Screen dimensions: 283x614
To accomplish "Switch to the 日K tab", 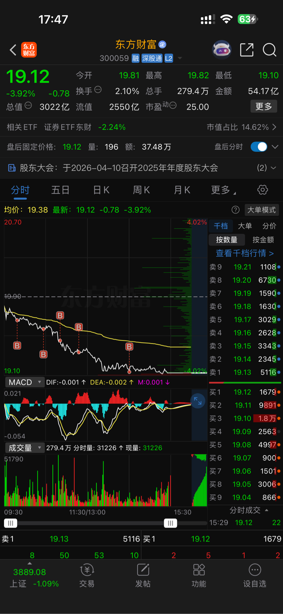I will (x=101, y=190).
